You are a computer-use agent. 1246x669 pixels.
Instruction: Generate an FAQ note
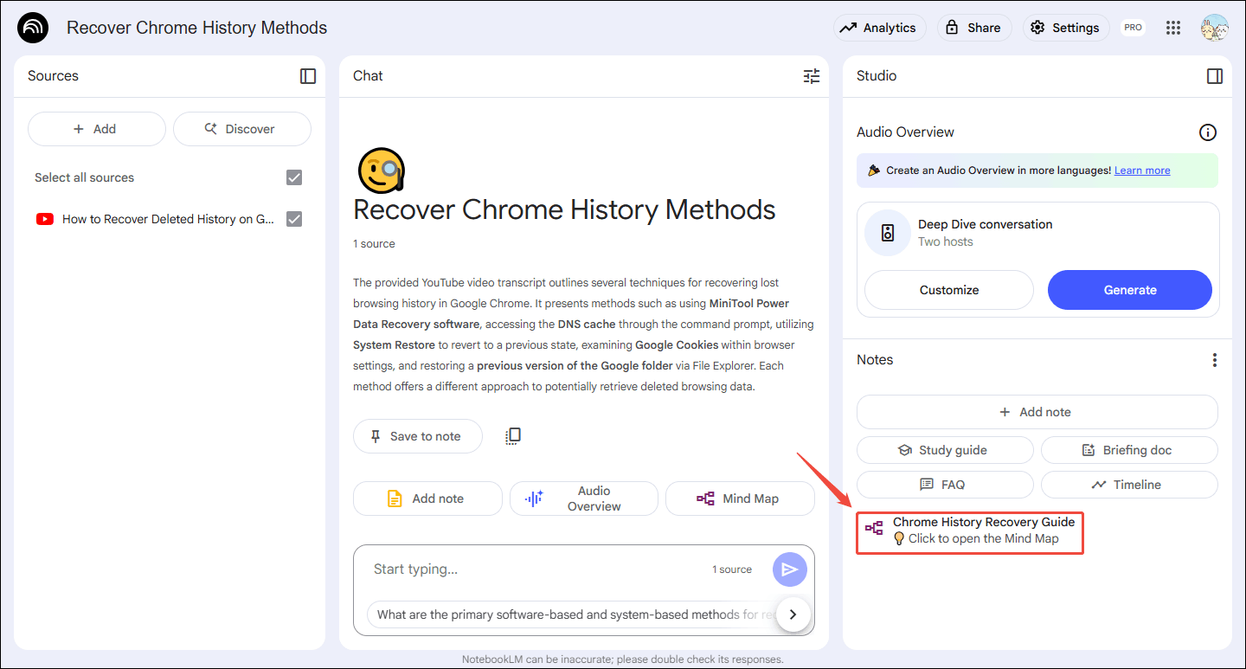pyautogui.click(x=945, y=485)
